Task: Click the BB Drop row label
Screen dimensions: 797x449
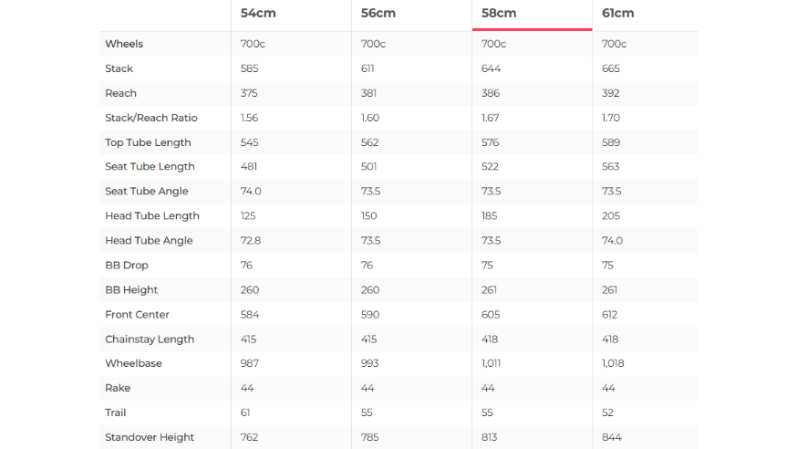Action: (127, 266)
